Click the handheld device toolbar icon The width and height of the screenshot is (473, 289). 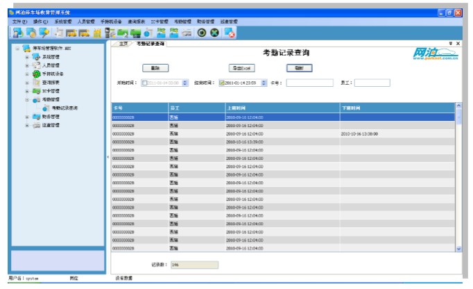point(110,33)
